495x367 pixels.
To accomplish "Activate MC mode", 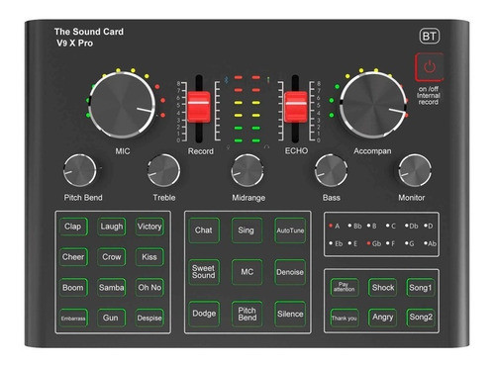I will click(247, 272).
